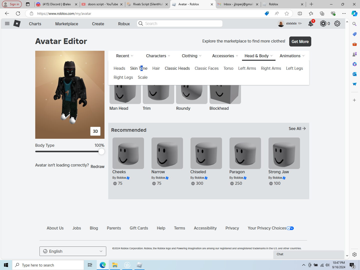Click the Roblox logo home icon

[17, 23]
